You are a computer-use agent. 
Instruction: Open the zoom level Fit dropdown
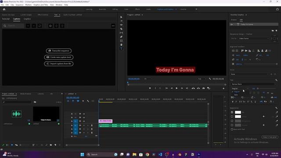(x=148, y=79)
